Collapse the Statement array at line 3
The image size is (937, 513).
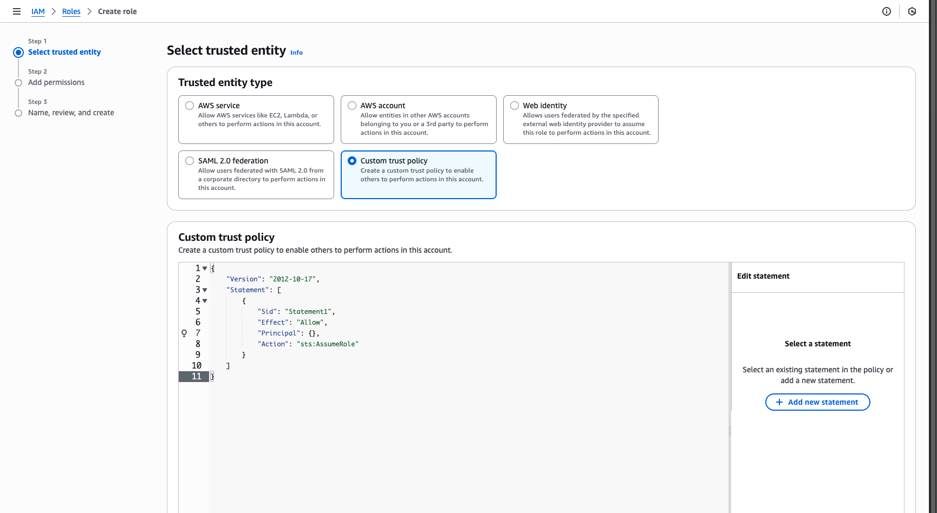(205, 290)
